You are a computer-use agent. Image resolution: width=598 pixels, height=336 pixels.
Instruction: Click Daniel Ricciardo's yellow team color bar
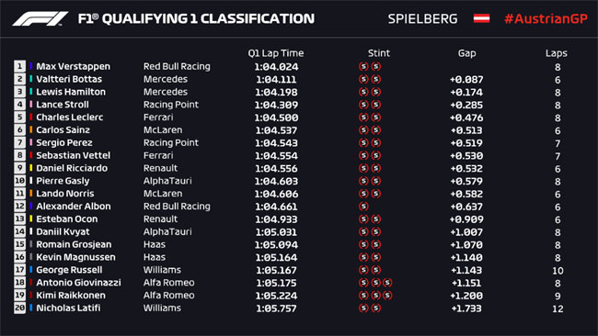click(x=31, y=168)
